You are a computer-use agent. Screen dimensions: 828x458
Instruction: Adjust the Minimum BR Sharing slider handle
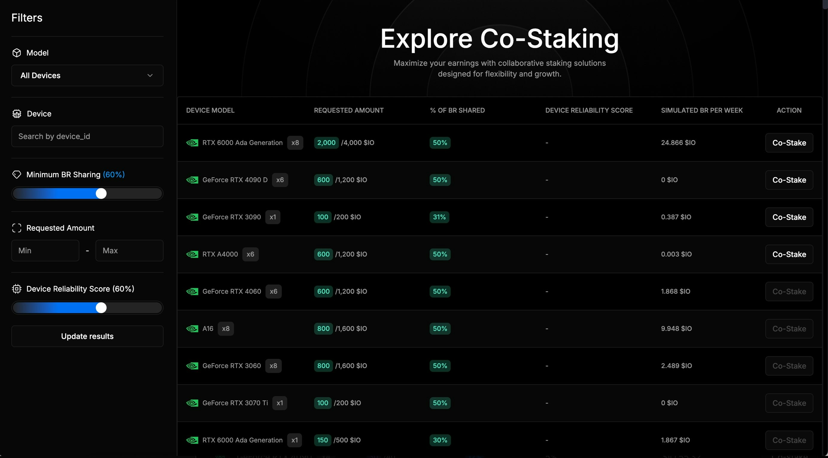[101, 194]
